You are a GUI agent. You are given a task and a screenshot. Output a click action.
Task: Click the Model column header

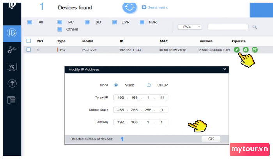[x=88, y=41]
